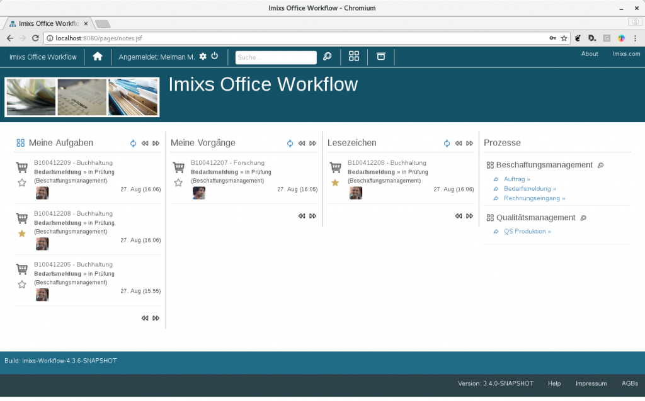This screenshot has height=401, width=645.
Task: Start a new Bedarfsmeldung process
Action: [530, 189]
